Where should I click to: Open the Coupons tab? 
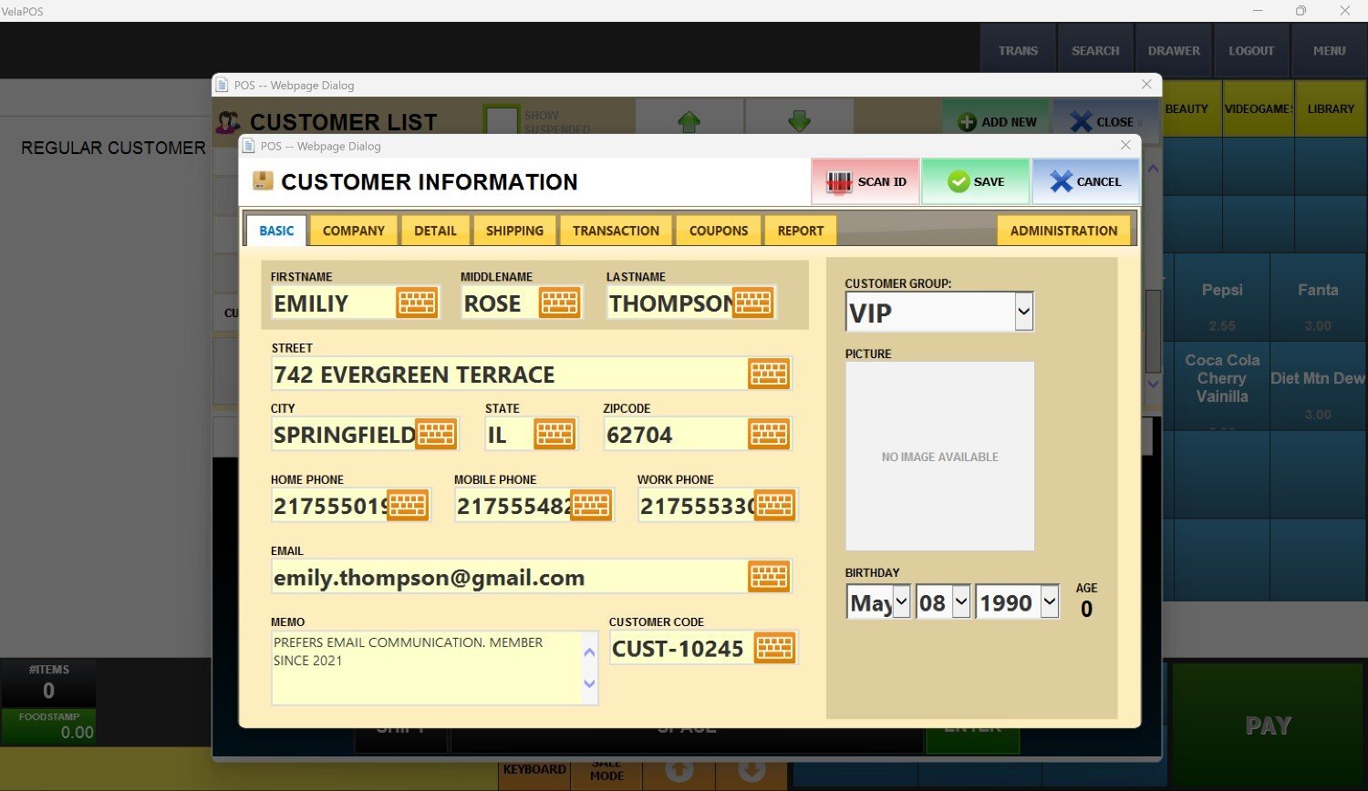click(x=718, y=231)
